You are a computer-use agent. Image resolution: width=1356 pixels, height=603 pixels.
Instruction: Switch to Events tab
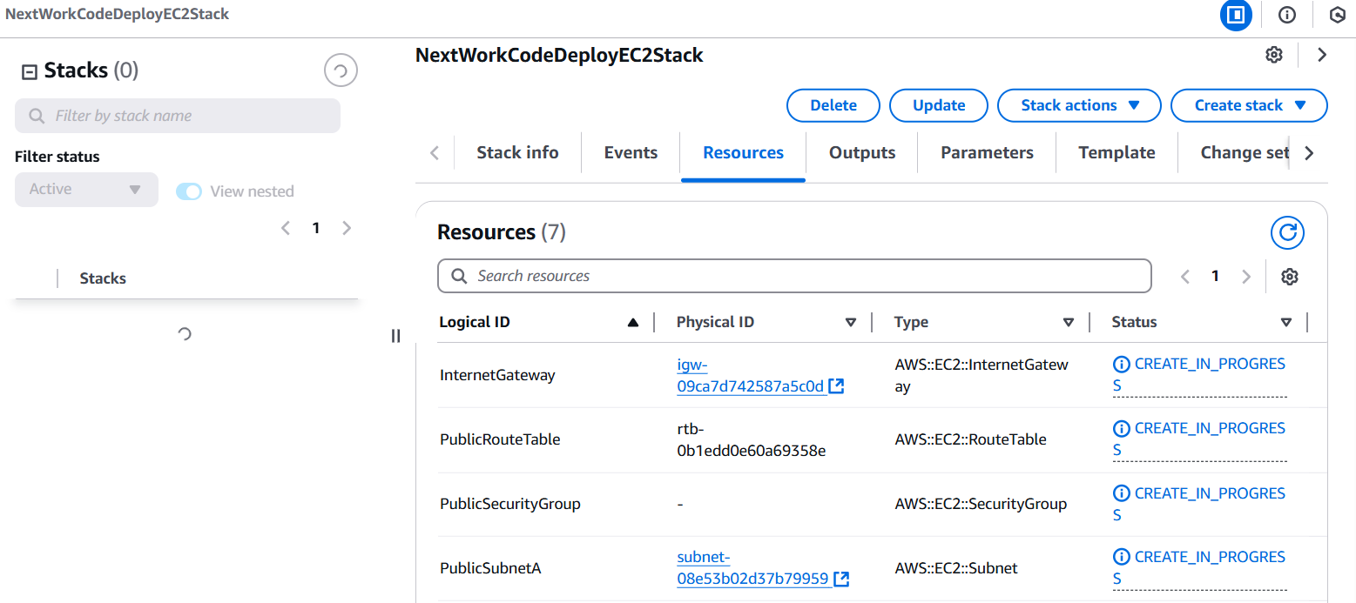coord(631,153)
